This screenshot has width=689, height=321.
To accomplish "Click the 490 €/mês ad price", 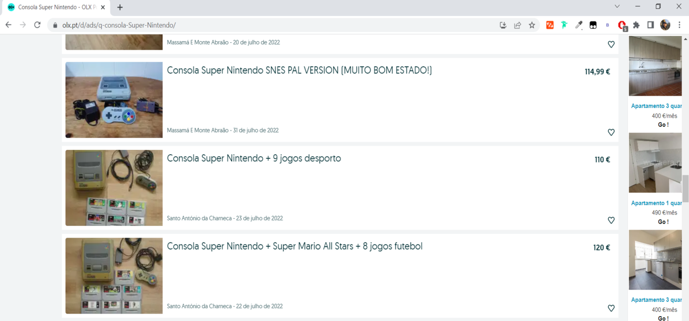I will (x=664, y=212).
